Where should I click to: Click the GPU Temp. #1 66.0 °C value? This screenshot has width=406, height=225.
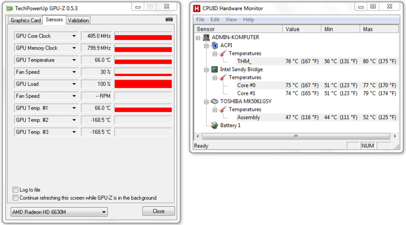point(96,108)
